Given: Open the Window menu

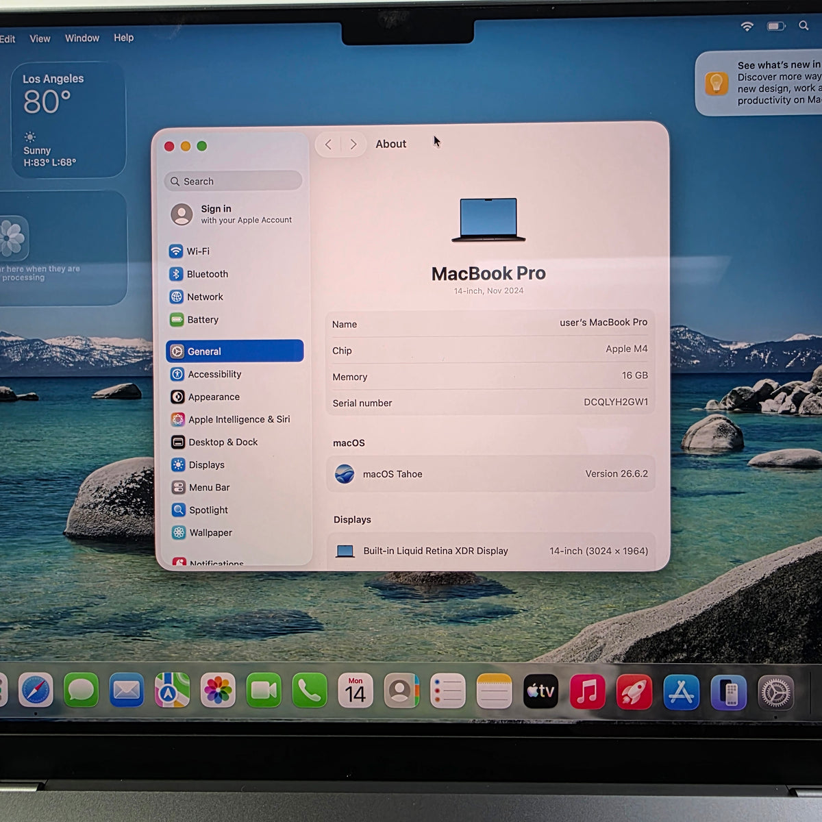Looking at the screenshot, I should point(82,38).
